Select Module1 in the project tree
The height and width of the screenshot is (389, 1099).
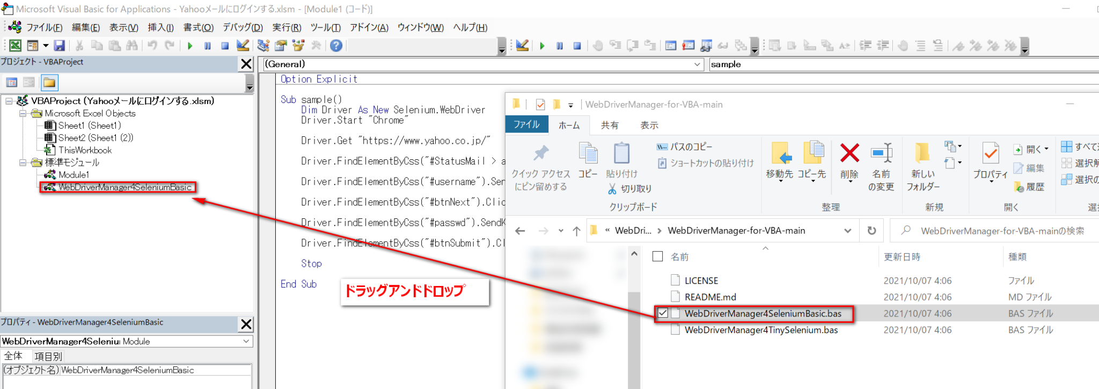pos(74,175)
